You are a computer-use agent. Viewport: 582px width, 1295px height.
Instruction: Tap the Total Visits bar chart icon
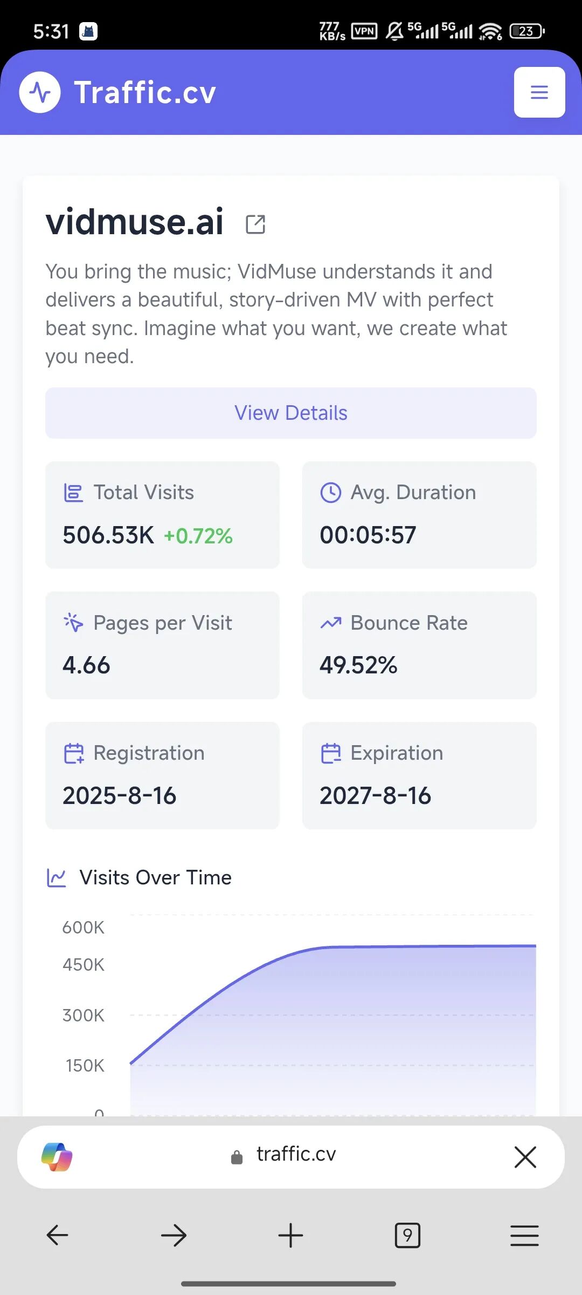pyautogui.click(x=73, y=493)
